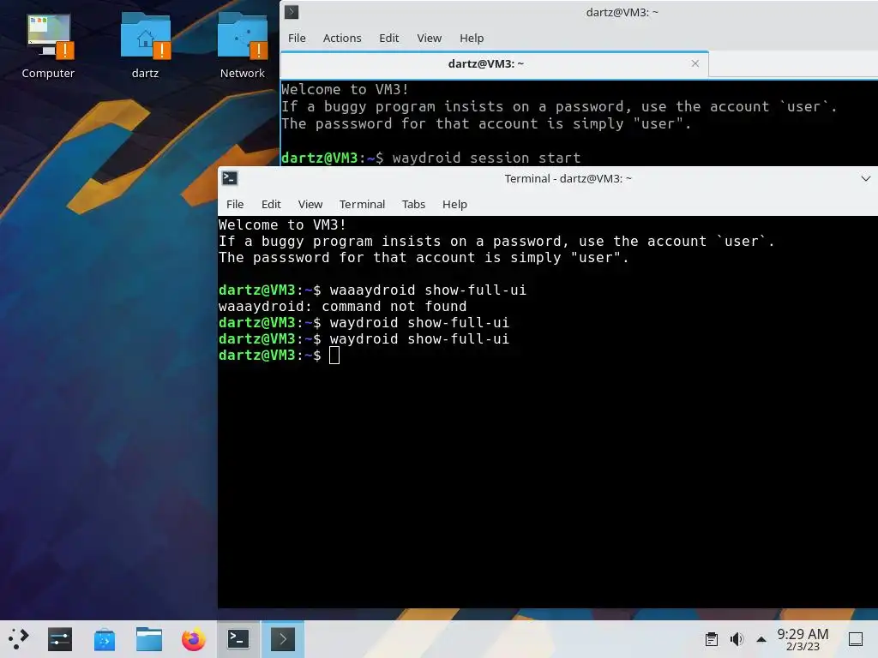The width and height of the screenshot is (878, 658).
Task: Open Help menu in front Terminal window
Action: [454, 204]
